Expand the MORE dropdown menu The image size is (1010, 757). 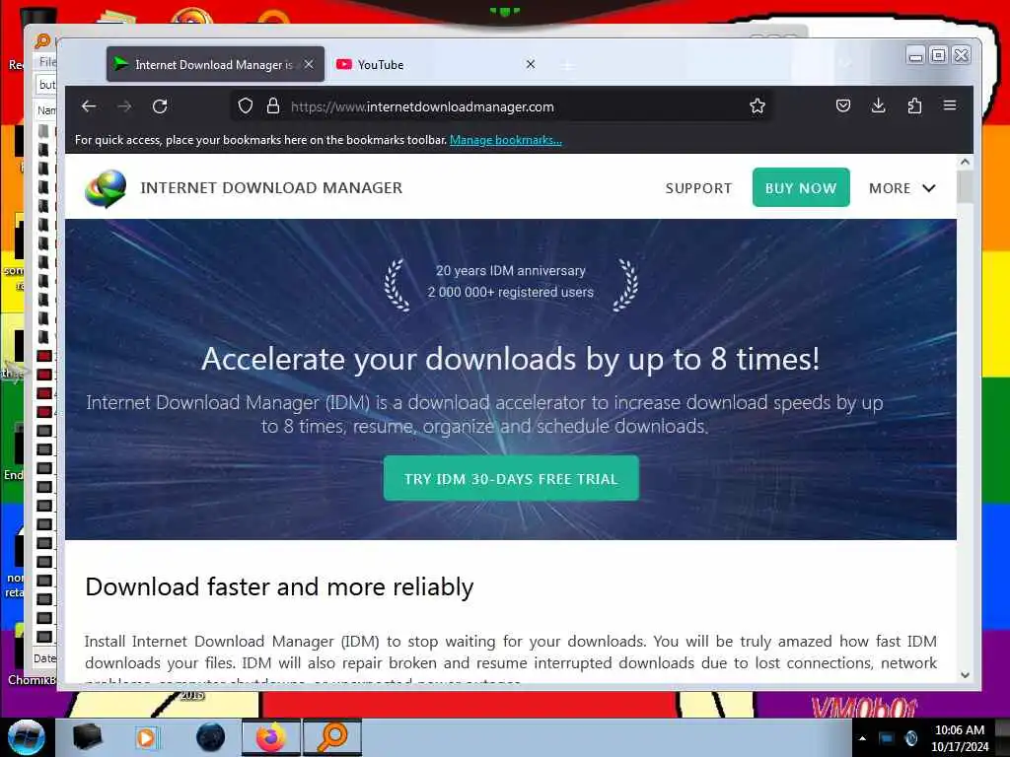click(x=902, y=188)
